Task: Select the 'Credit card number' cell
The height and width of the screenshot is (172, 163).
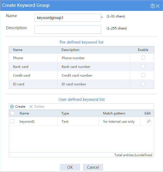Action: [94, 75]
